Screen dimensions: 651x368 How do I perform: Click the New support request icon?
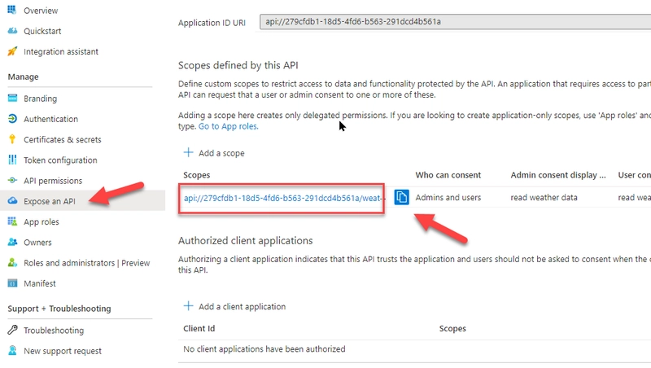tap(12, 351)
